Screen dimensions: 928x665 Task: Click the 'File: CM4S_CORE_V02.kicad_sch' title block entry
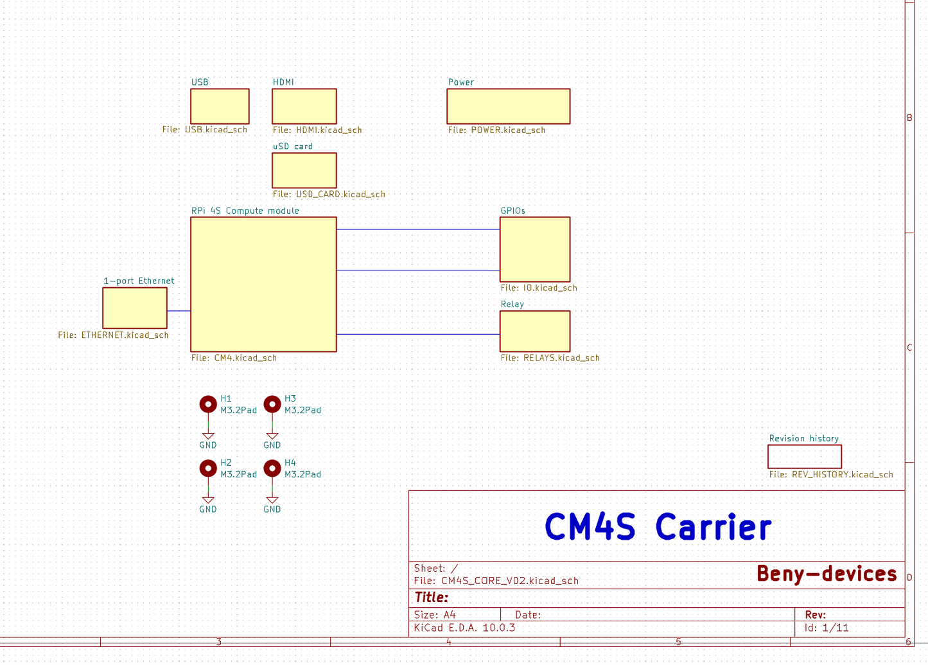pos(496,581)
